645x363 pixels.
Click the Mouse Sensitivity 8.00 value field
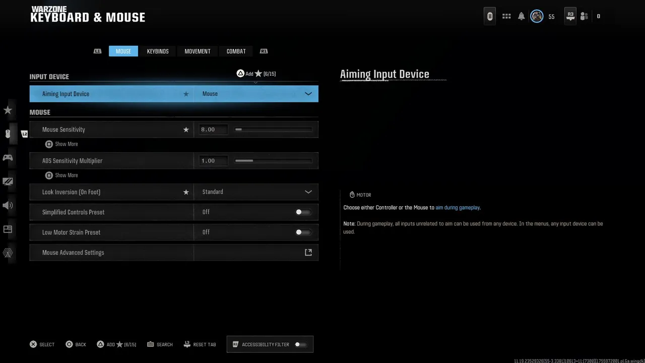point(213,130)
